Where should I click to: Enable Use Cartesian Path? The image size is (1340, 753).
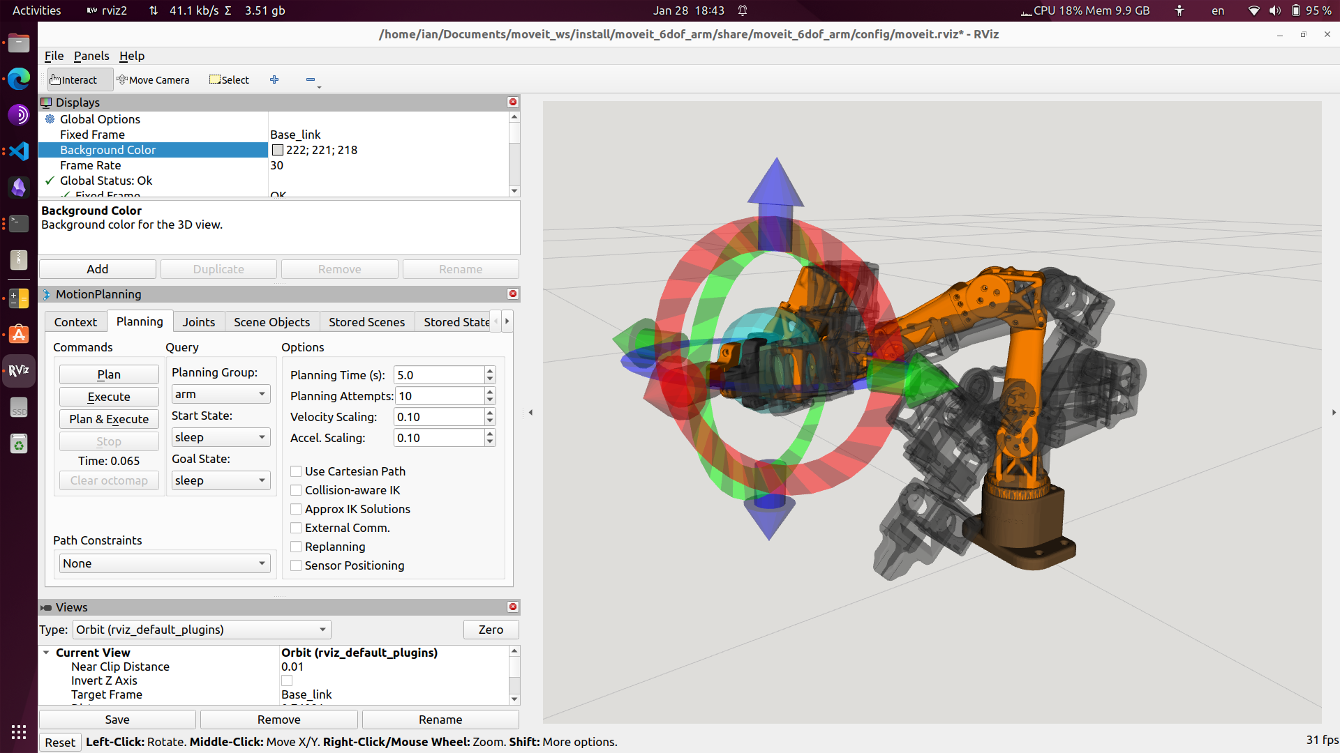(x=296, y=471)
